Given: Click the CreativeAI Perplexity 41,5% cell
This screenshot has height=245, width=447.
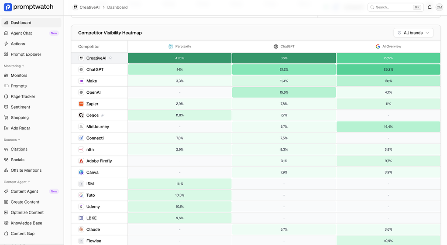Looking at the screenshot, I should click(x=179, y=58).
